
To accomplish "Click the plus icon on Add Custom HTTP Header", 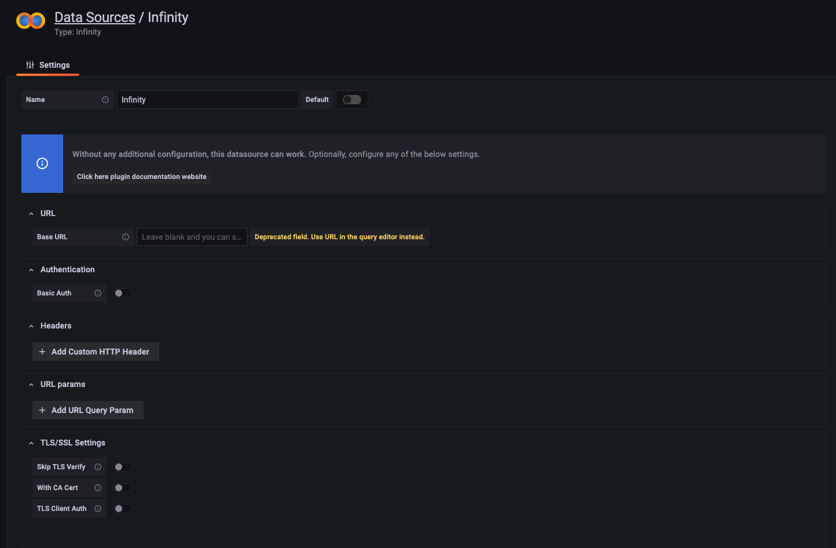I will tap(42, 352).
